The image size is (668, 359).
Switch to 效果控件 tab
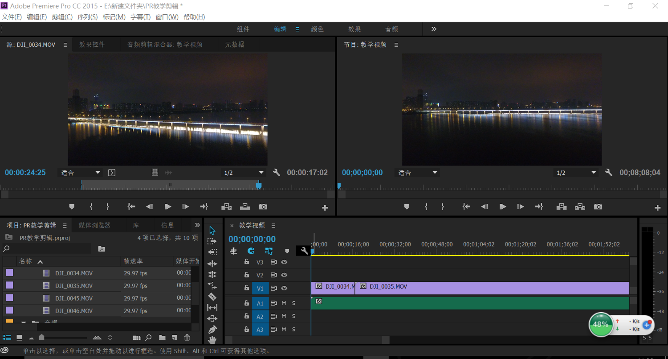(92, 45)
